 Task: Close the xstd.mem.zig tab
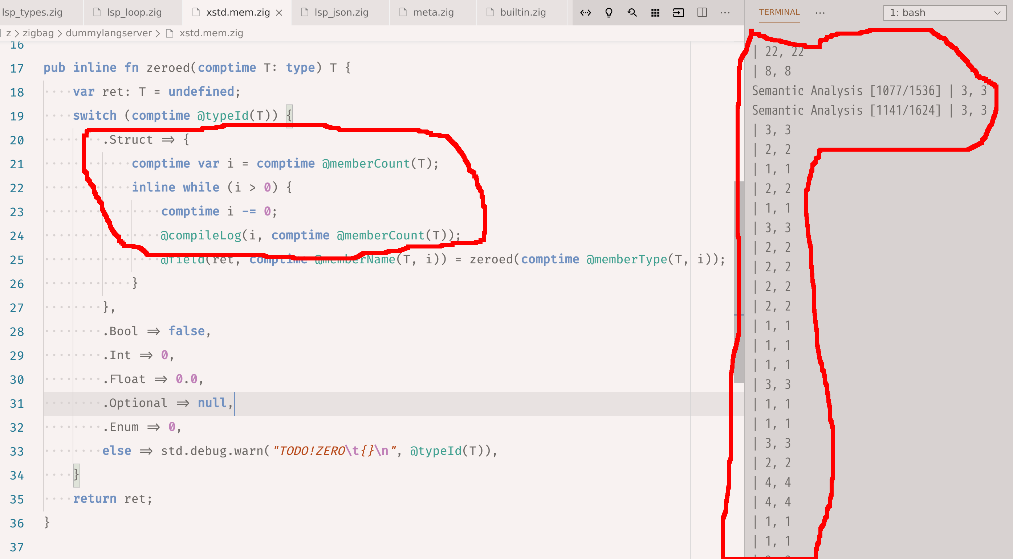279,13
